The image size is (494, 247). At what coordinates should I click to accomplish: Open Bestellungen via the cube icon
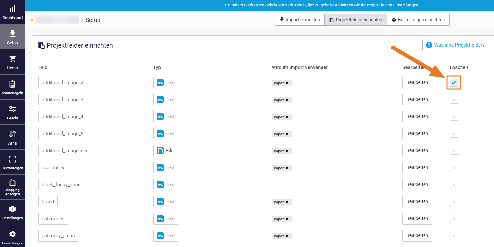(12, 212)
